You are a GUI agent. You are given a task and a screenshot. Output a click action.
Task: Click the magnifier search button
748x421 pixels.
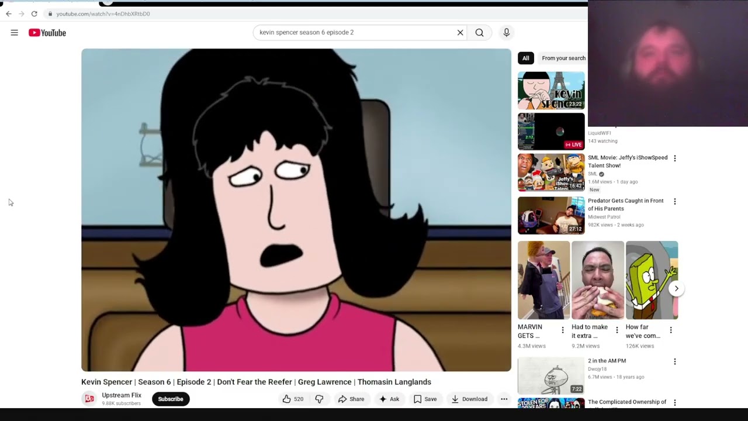tap(479, 33)
